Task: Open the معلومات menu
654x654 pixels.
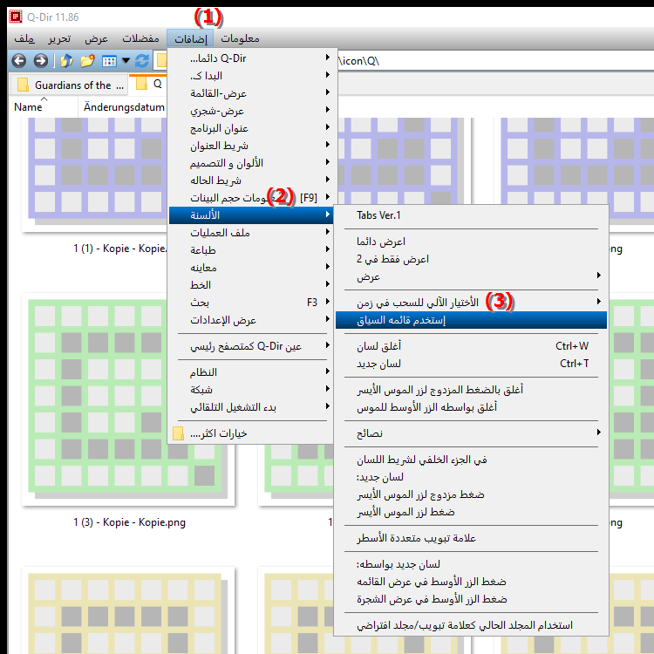Action: [240, 38]
